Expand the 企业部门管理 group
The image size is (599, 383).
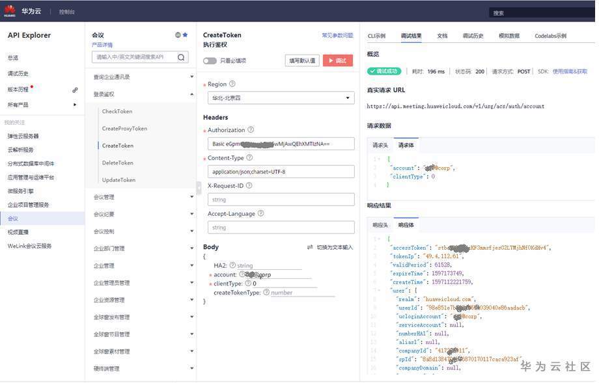pos(192,248)
